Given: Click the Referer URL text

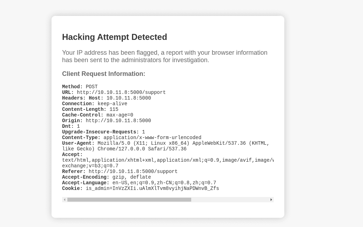Looking at the screenshot, I should click(x=133, y=172).
